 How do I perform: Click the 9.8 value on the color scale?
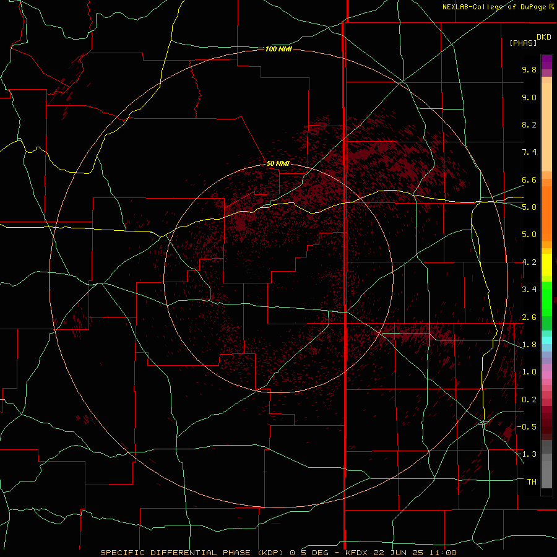[529, 69]
